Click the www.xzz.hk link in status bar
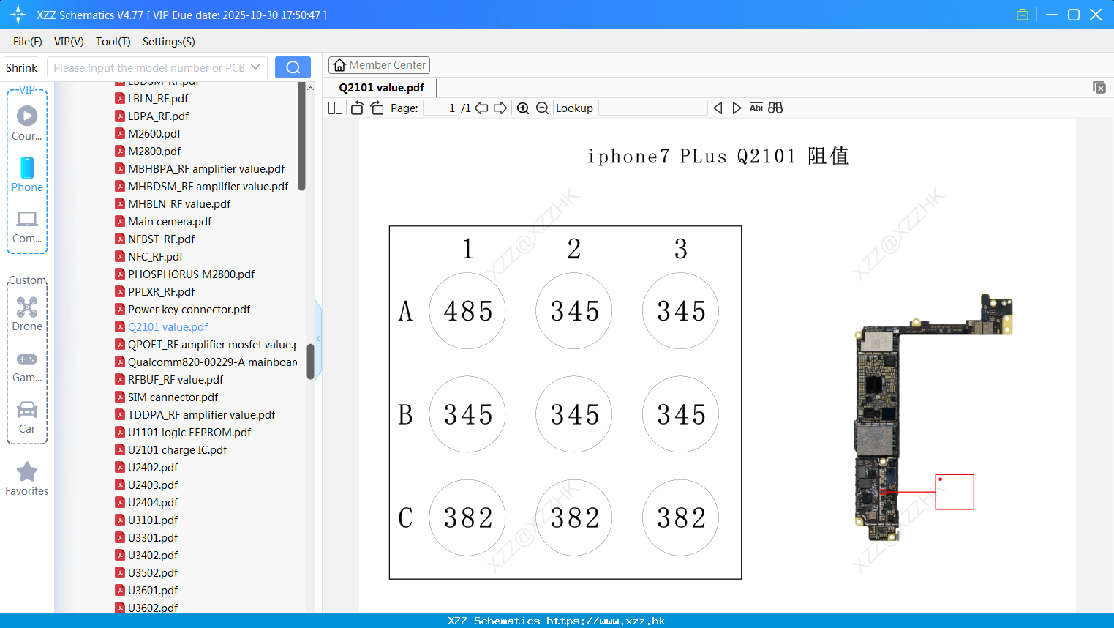Image resolution: width=1114 pixels, height=628 pixels. click(606, 621)
